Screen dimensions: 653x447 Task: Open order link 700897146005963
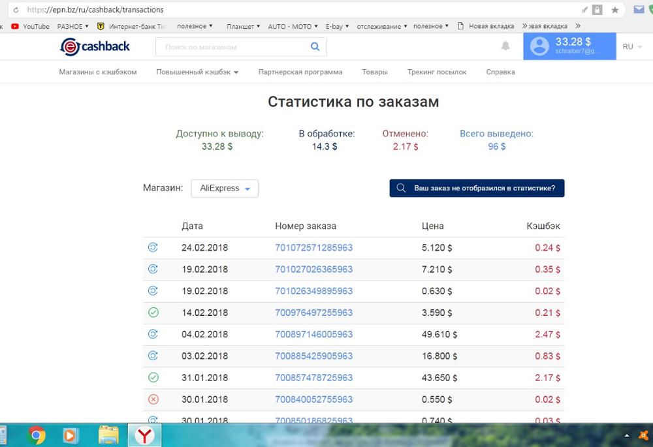313,334
